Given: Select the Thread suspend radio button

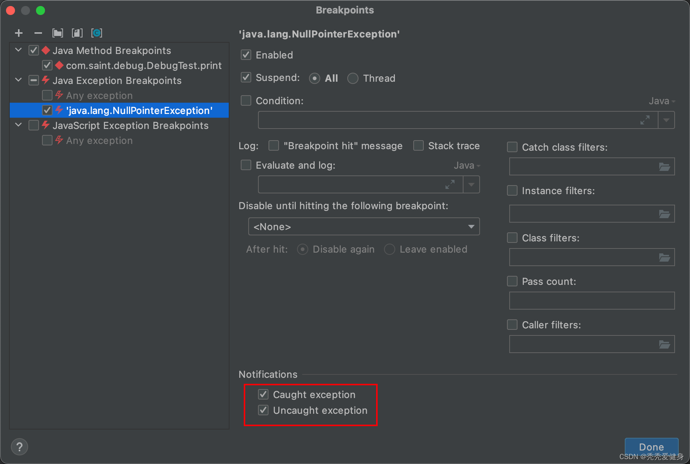Looking at the screenshot, I should point(353,78).
